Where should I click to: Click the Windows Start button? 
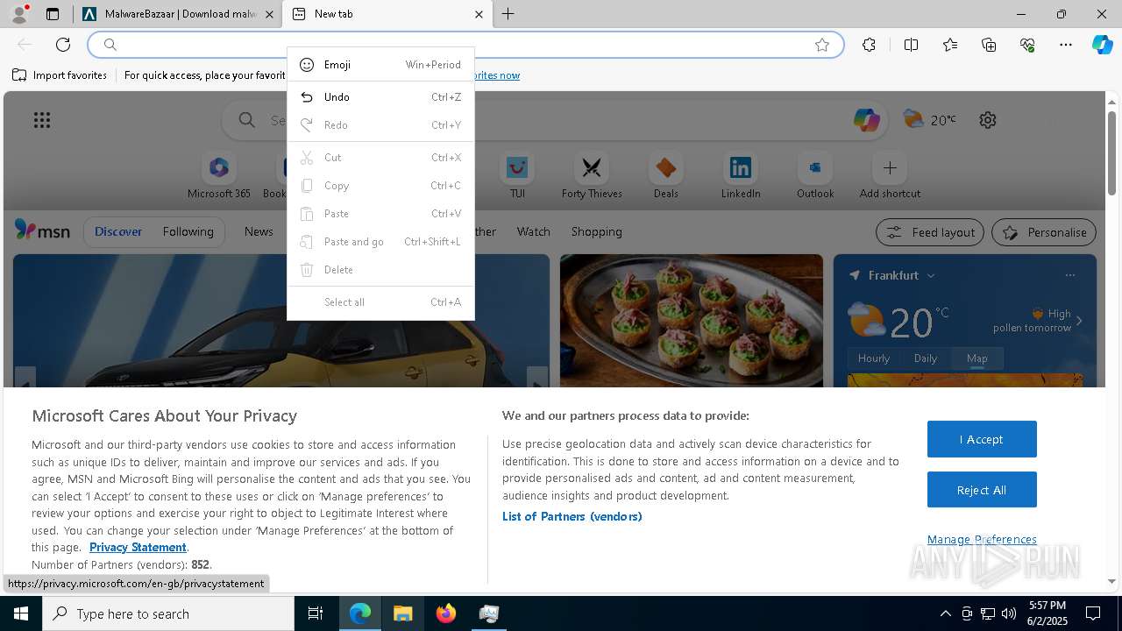[x=21, y=613]
